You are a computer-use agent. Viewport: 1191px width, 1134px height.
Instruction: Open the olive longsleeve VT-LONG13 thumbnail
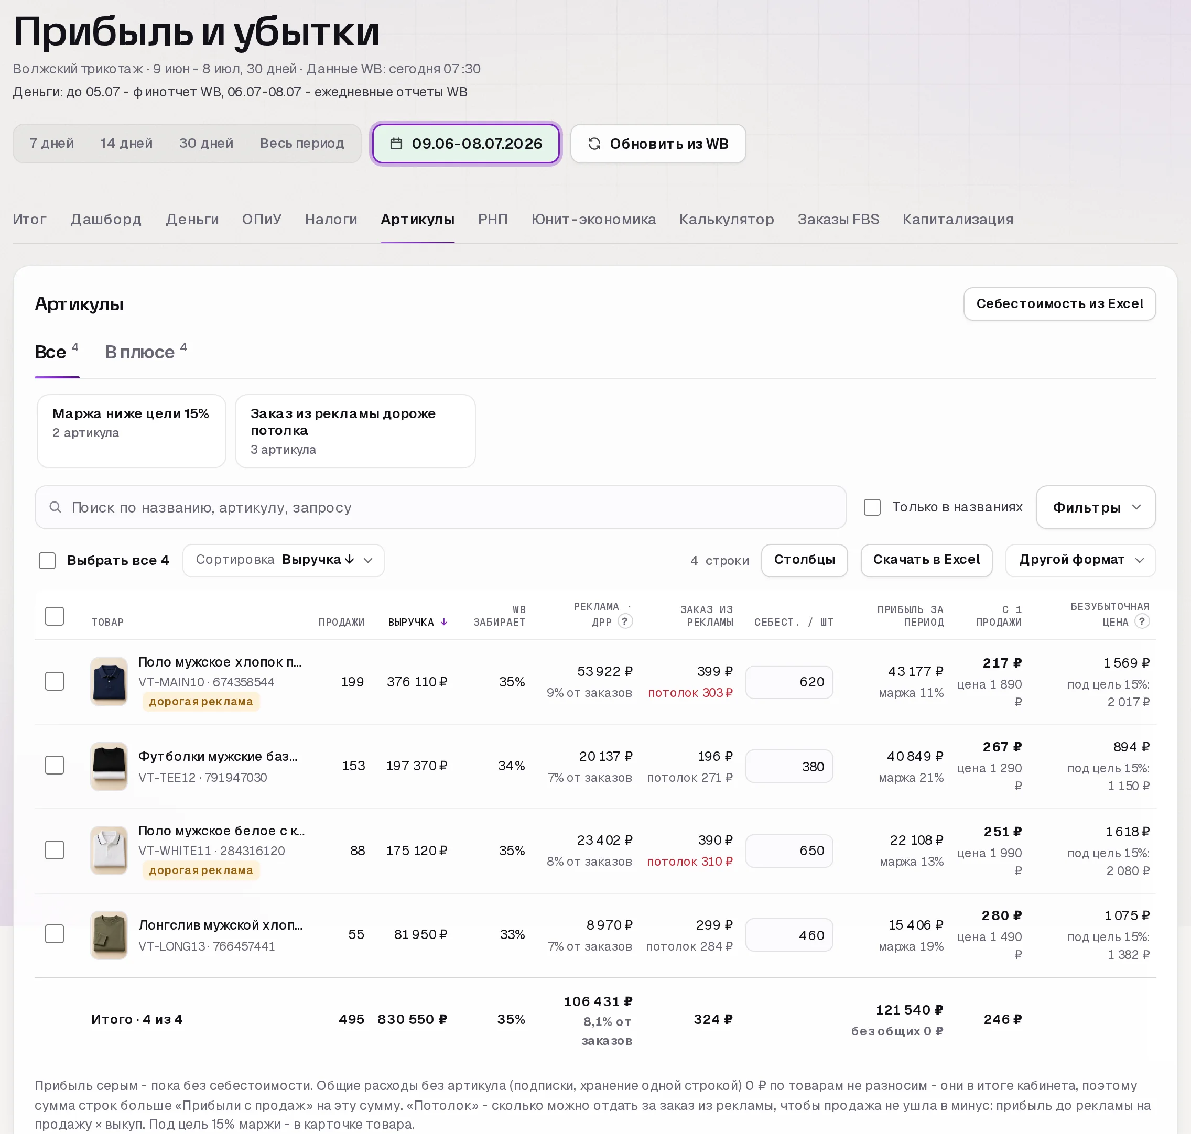click(x=109, y=934)
